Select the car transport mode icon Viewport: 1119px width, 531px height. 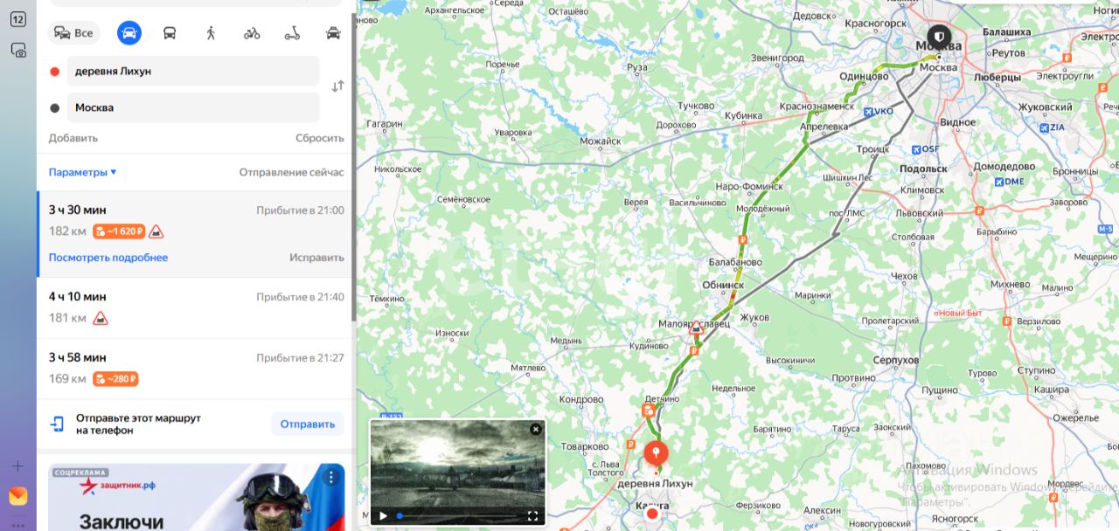point(129,33)
